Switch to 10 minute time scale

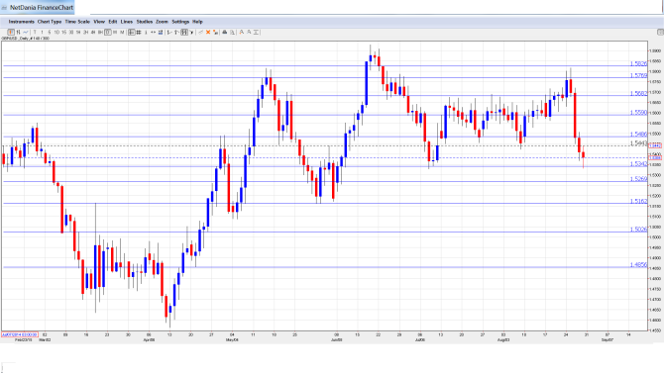56,32
